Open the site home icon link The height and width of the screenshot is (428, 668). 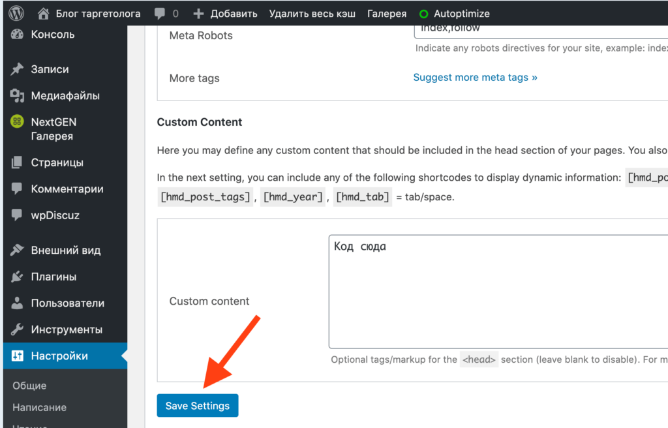pos(44,13)
